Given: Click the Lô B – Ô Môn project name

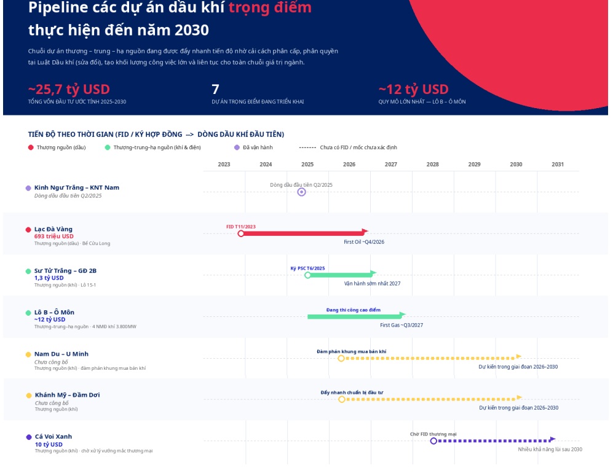Looking at the screenshot, I should pyautogui.click(x=54, y=313).
